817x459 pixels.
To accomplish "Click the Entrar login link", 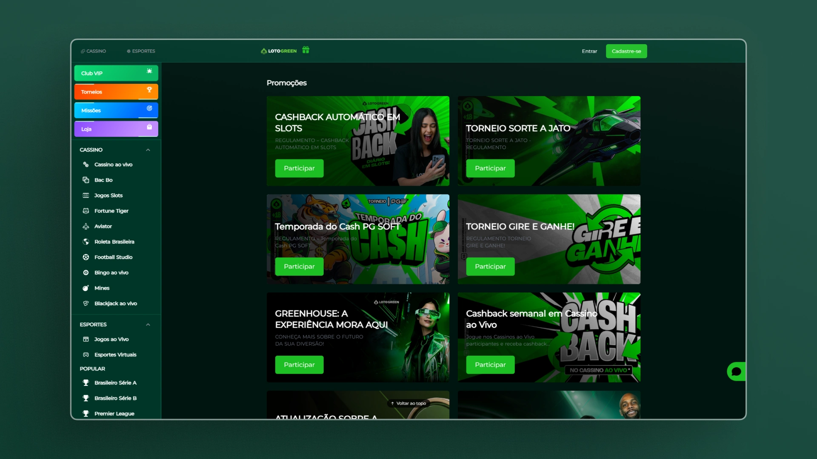I will pos(589,51).
